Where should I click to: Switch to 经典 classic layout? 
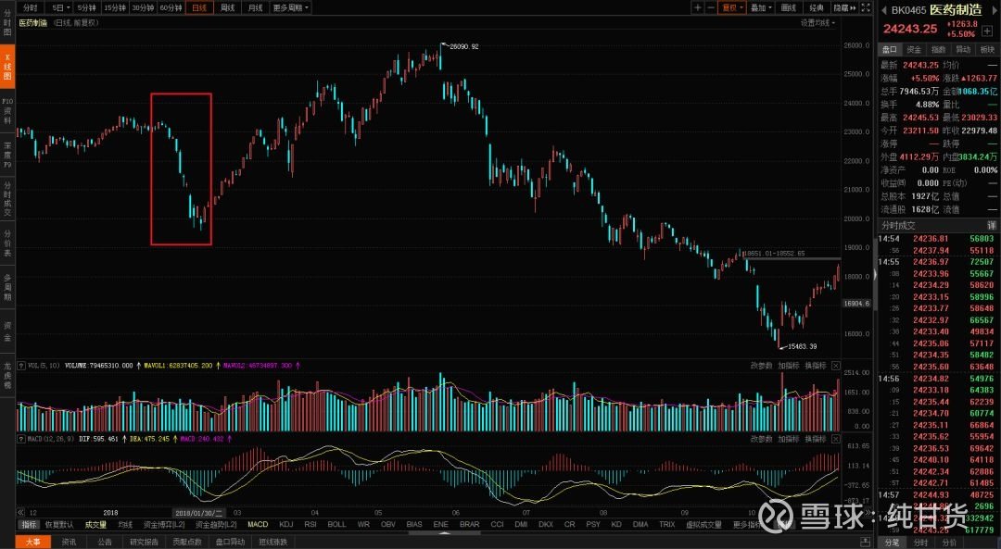pyautogui.click(x=817, y=7)
